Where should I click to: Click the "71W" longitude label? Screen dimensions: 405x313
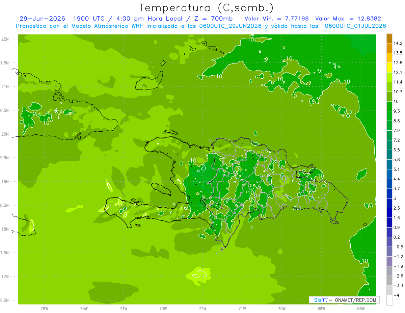click(x=242, y=308)
